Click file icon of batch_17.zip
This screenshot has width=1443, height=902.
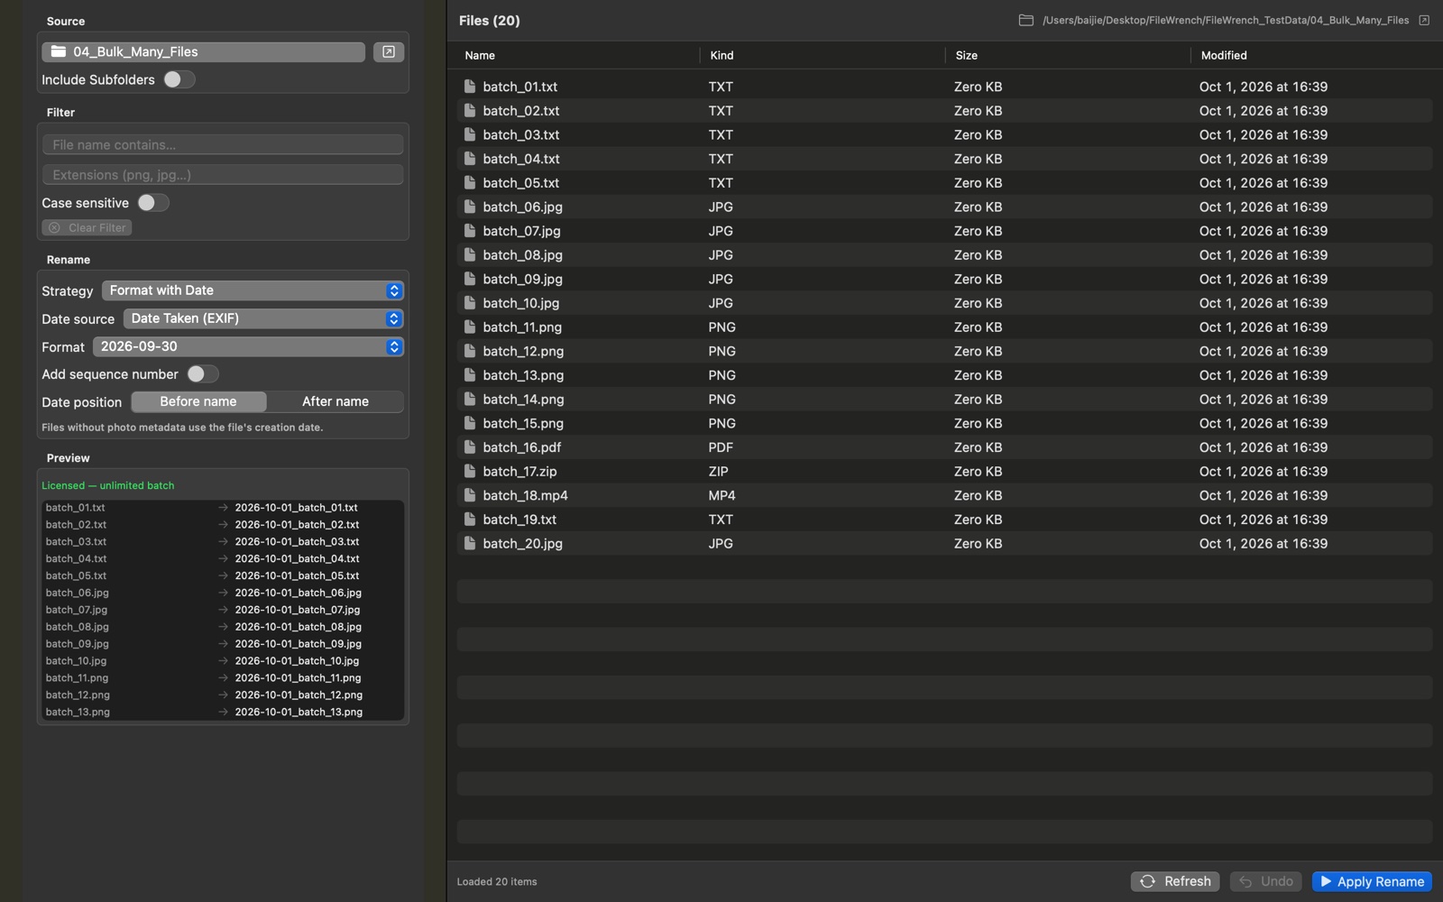click(x=469, y=471)
